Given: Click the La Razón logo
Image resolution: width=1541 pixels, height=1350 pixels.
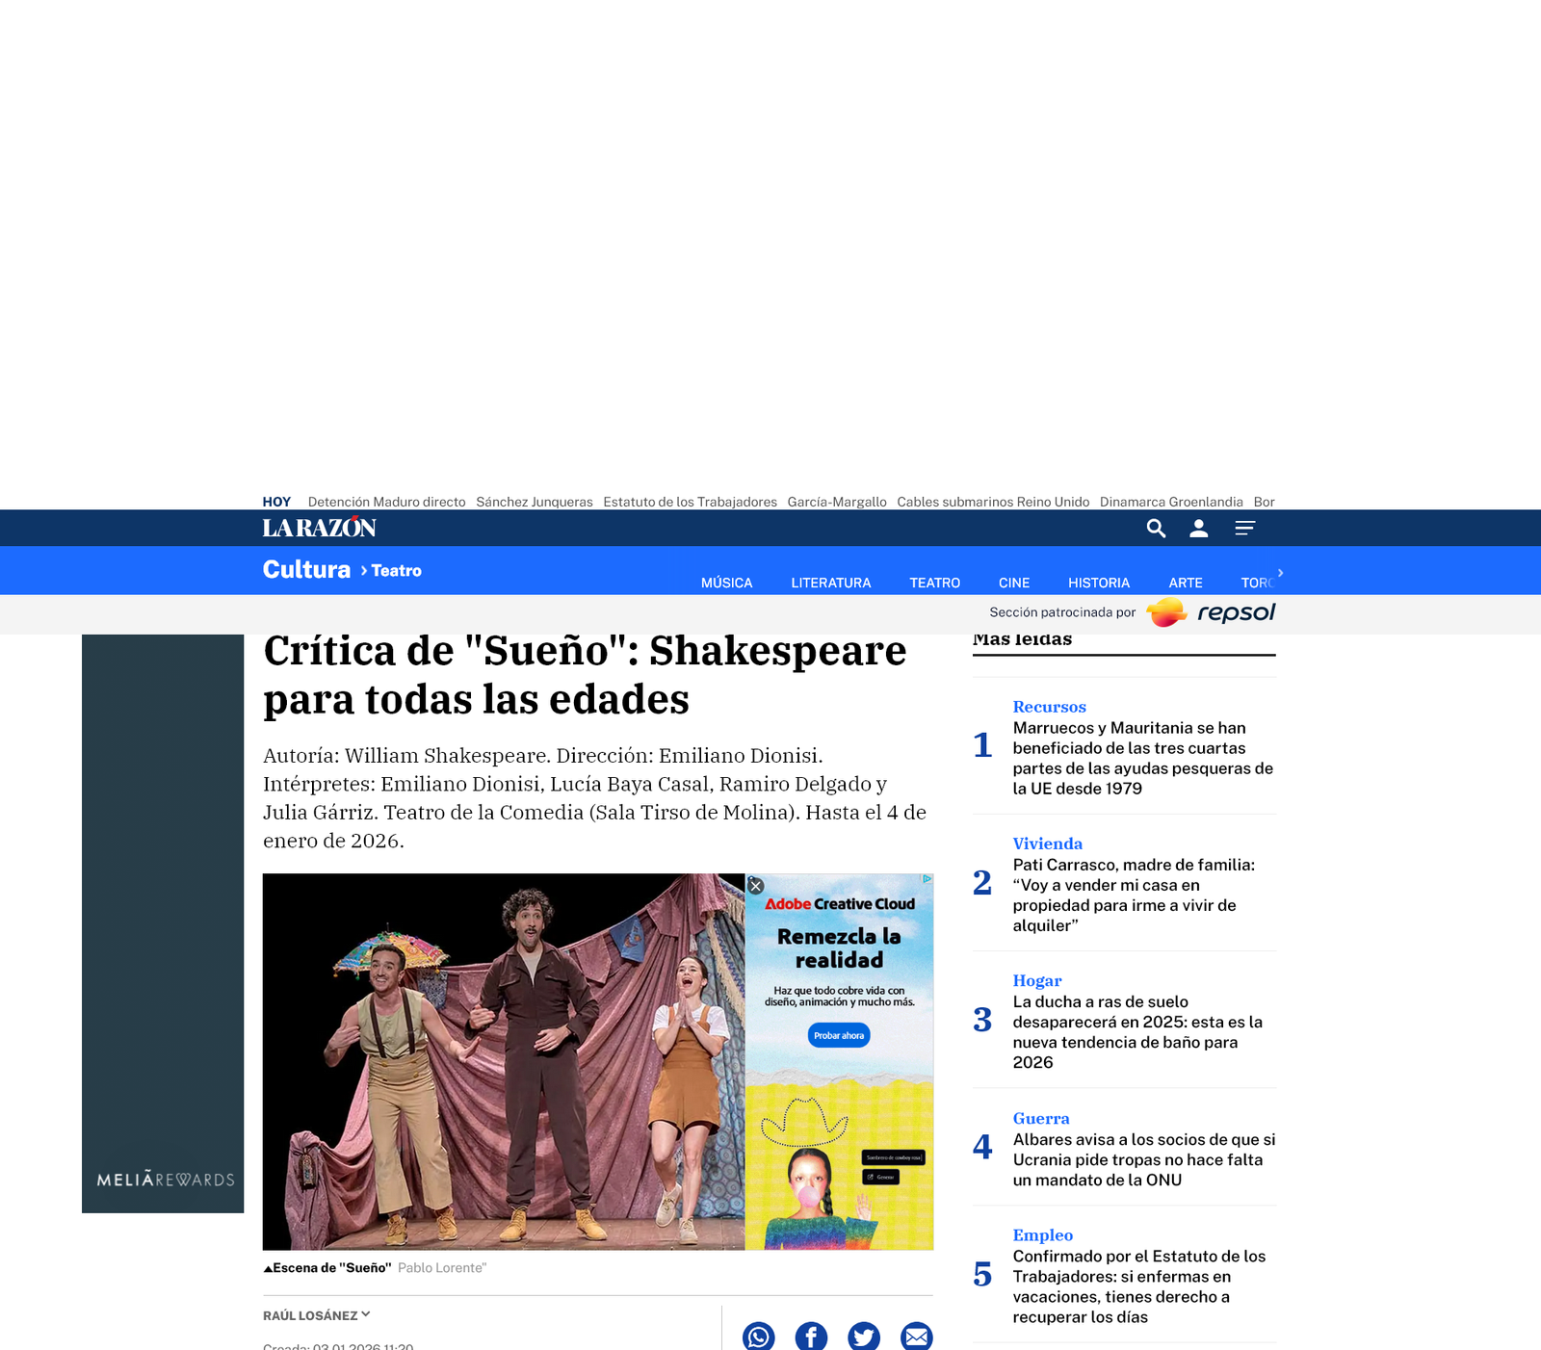Looking at the screenshot, I should 319,528.
